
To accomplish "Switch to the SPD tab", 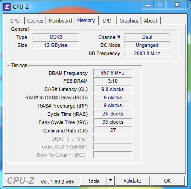I will coord(107,21).
